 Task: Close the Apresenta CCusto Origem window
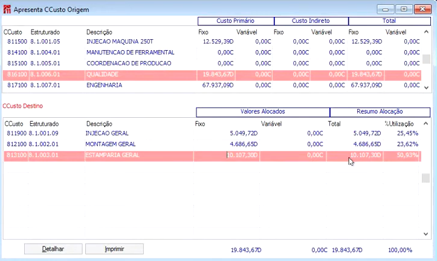coord(422,9)
